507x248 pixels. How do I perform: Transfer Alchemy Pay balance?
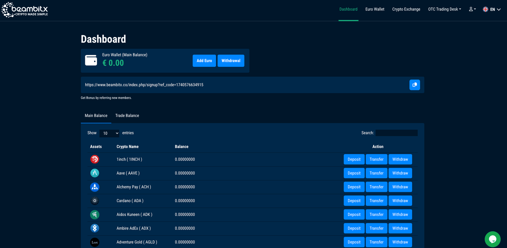click(376, 187)
